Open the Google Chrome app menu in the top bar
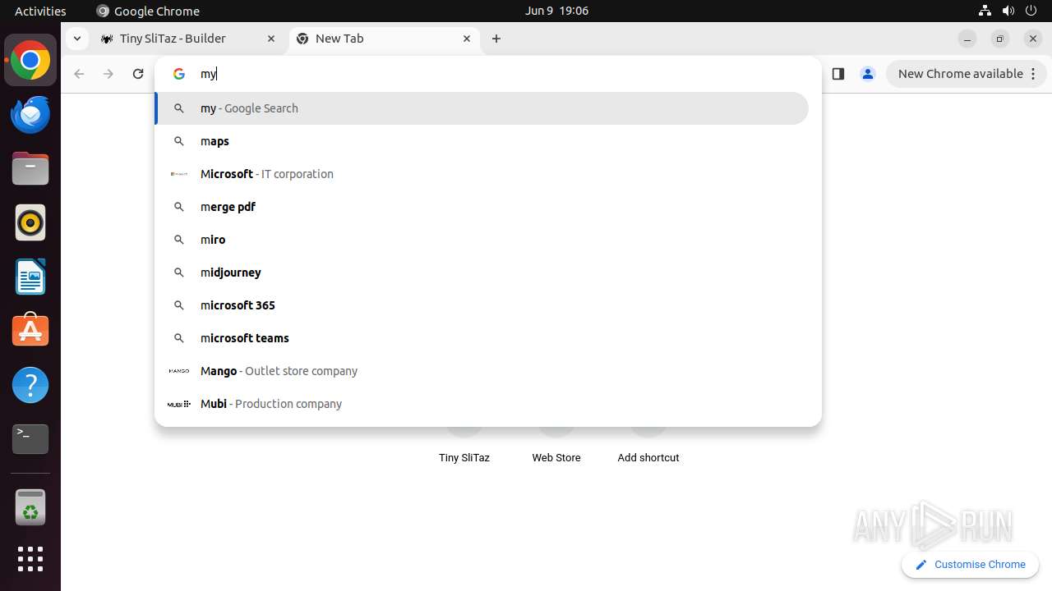 pyautogui.click(x=148, y=11)
